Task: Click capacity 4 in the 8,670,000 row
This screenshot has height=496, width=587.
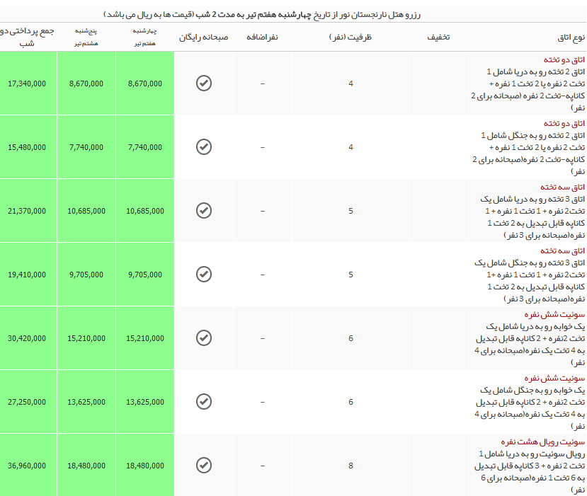Action: (351, 83)
